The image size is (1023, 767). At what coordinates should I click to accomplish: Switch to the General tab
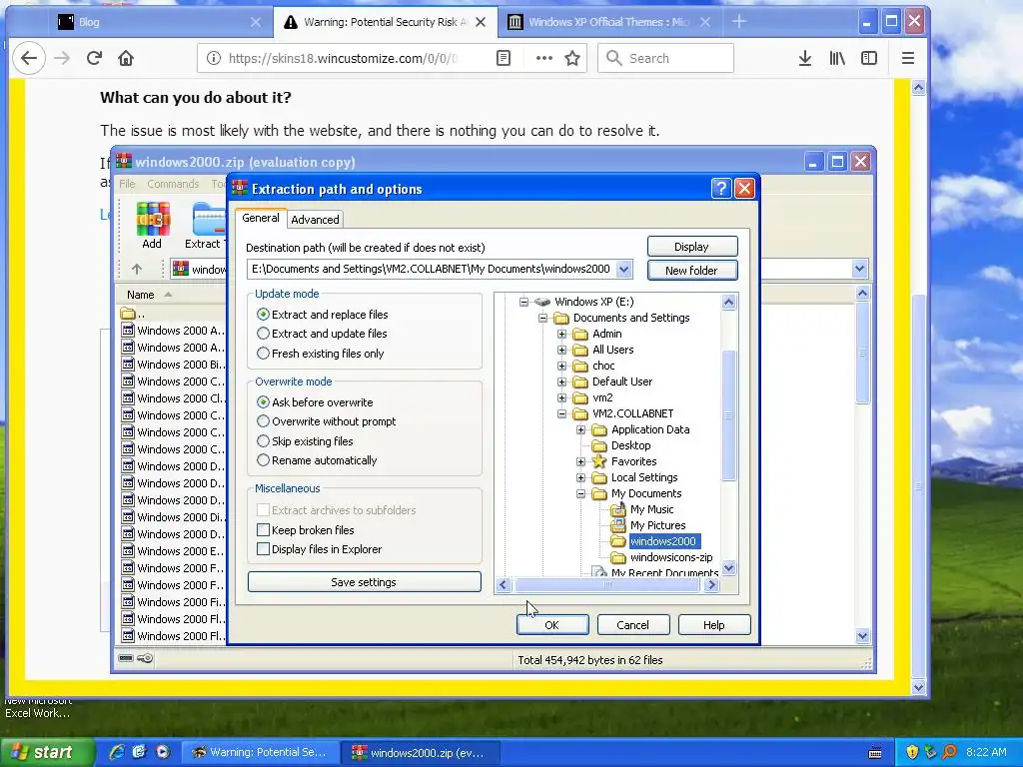(x=261, y=218)
